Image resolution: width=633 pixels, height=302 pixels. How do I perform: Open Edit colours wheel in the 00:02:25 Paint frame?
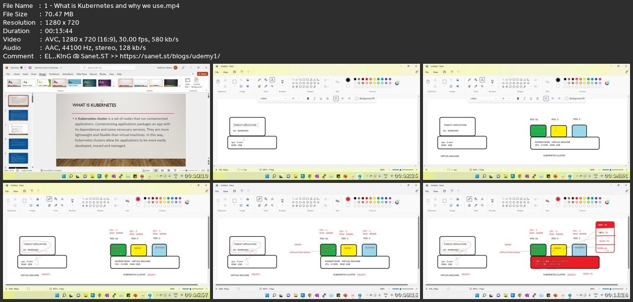click(397, 83)
